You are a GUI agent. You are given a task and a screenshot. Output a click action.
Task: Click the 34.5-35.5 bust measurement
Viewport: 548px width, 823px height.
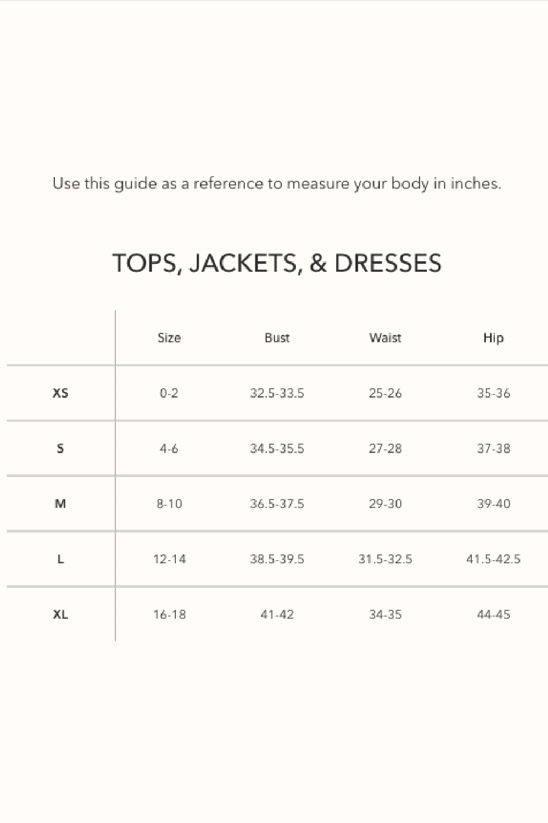[x=277, y=448]
